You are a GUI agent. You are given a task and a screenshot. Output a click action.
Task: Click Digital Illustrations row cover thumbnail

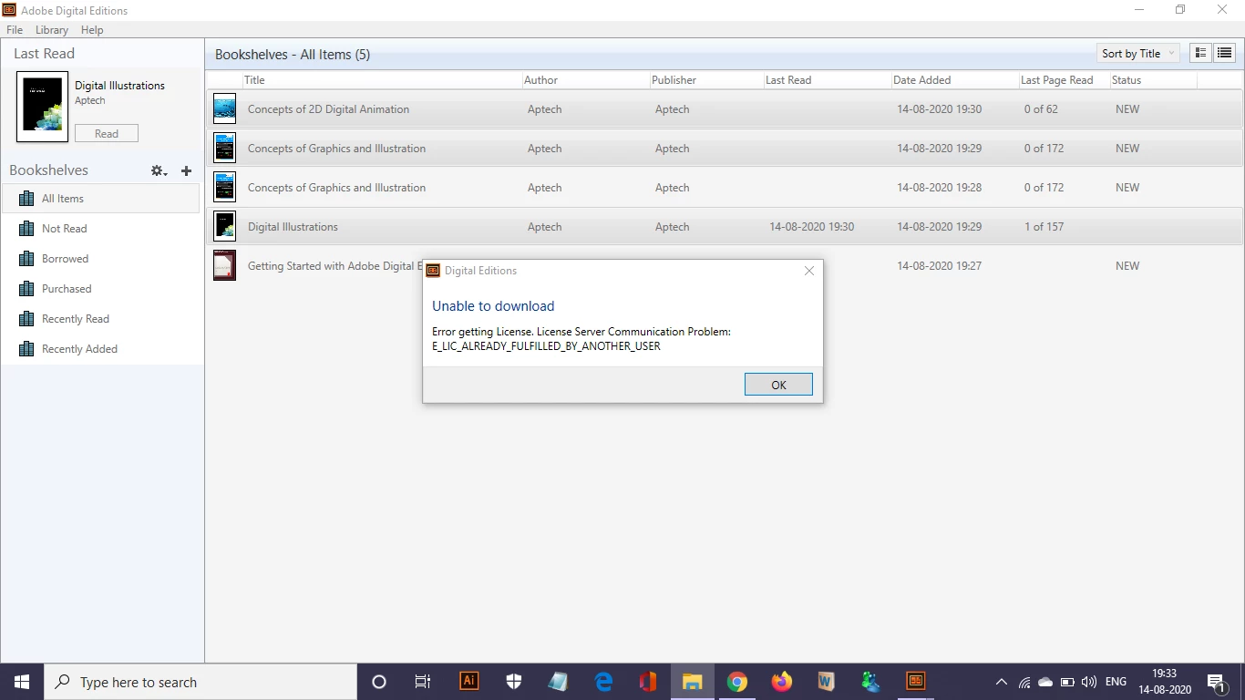[224, 226]
